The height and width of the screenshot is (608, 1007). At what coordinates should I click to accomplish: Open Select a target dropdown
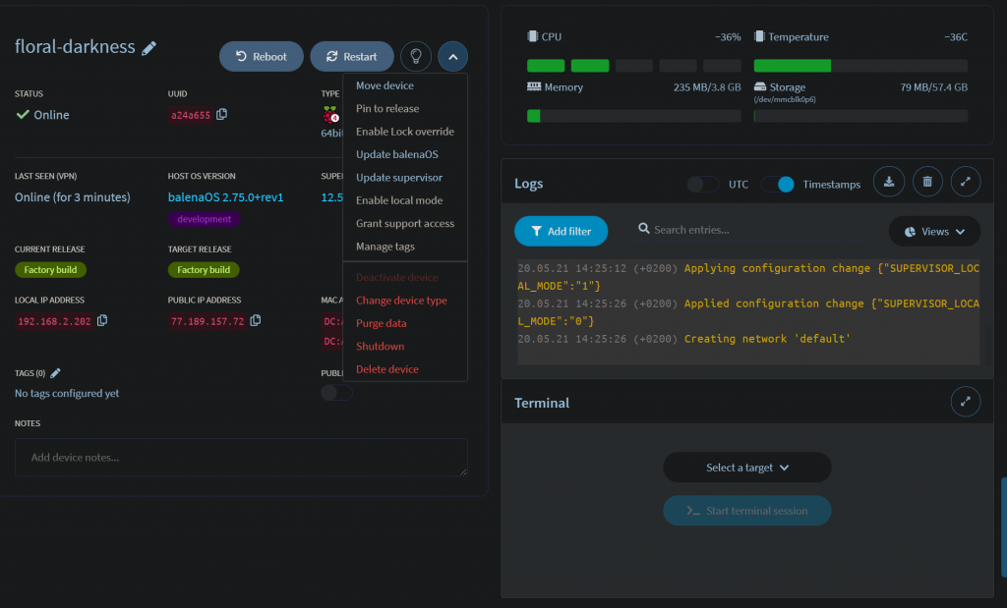(x=747, y=468)
